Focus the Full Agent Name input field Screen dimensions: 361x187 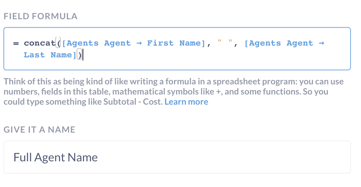pos(177,157)
